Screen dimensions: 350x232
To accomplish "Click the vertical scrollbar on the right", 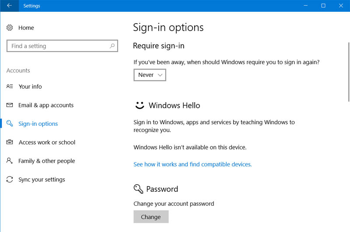I will point(349,72).
